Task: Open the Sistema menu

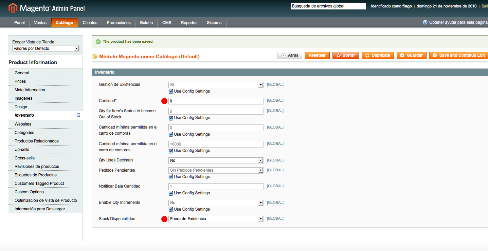Action: point(214,23)
